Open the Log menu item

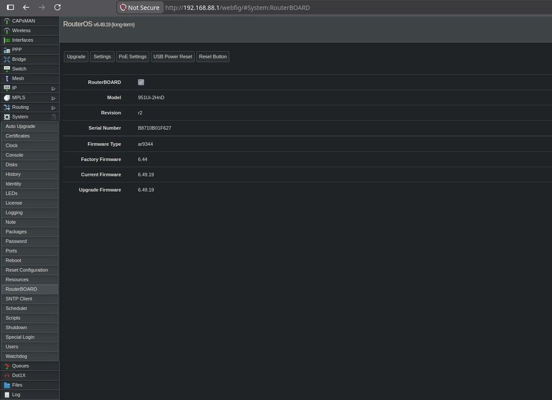pos(30,395)
